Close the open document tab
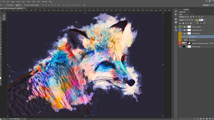Viewport: 214px width, 120px height. coord(25,8)
